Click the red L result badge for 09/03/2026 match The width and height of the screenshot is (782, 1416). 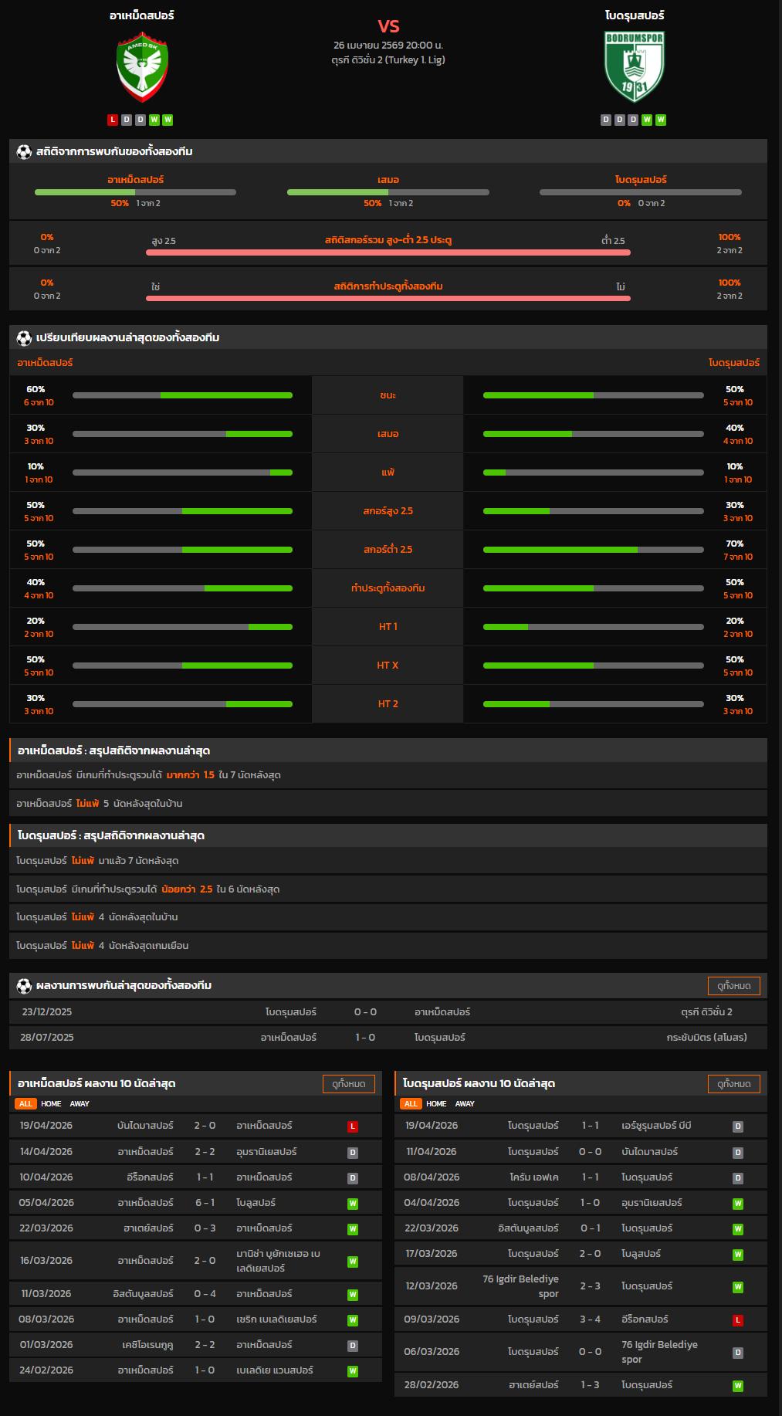pyautogui.click(x=737, y=1320)
